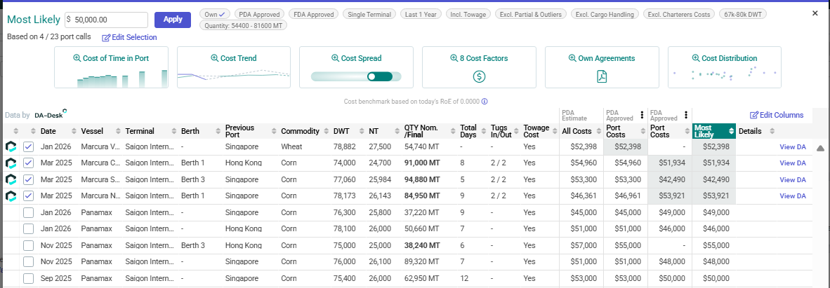Viewport: 830px width, 288px height.
Task: Click the Most Likely amount input field
Action: (x=110, y=20)
